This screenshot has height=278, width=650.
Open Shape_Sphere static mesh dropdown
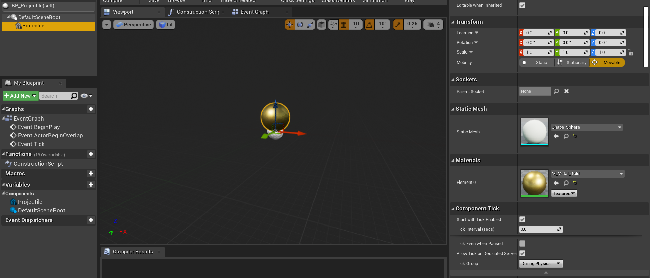coord(587,127)
